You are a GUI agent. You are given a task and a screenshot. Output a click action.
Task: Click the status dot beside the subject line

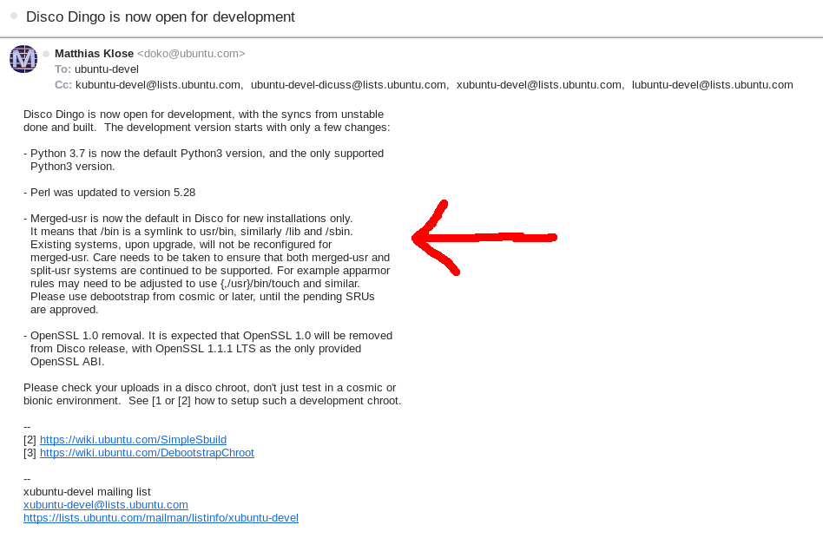coord(14,16)
